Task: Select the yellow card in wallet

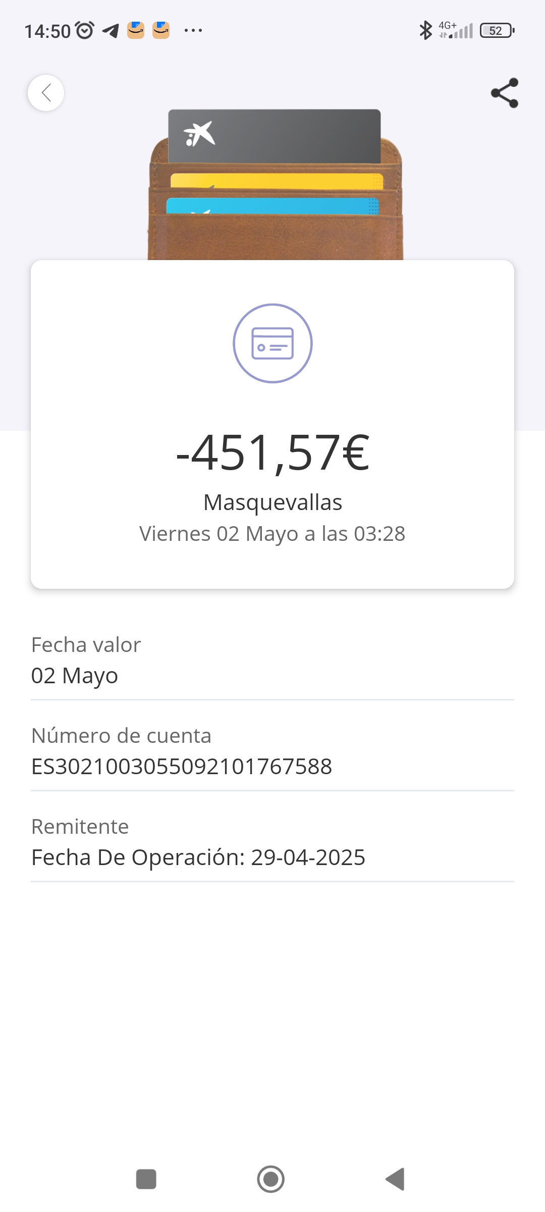Action: point(277,181)
